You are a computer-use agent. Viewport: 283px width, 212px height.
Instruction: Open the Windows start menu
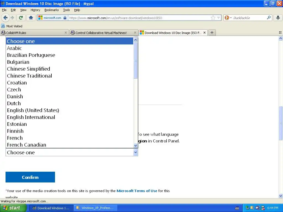pos(13,208)
